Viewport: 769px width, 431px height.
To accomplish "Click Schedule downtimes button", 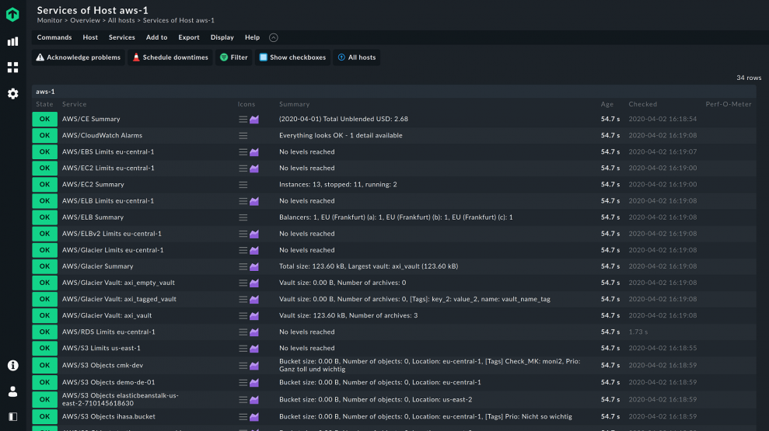I will [170, 57].
